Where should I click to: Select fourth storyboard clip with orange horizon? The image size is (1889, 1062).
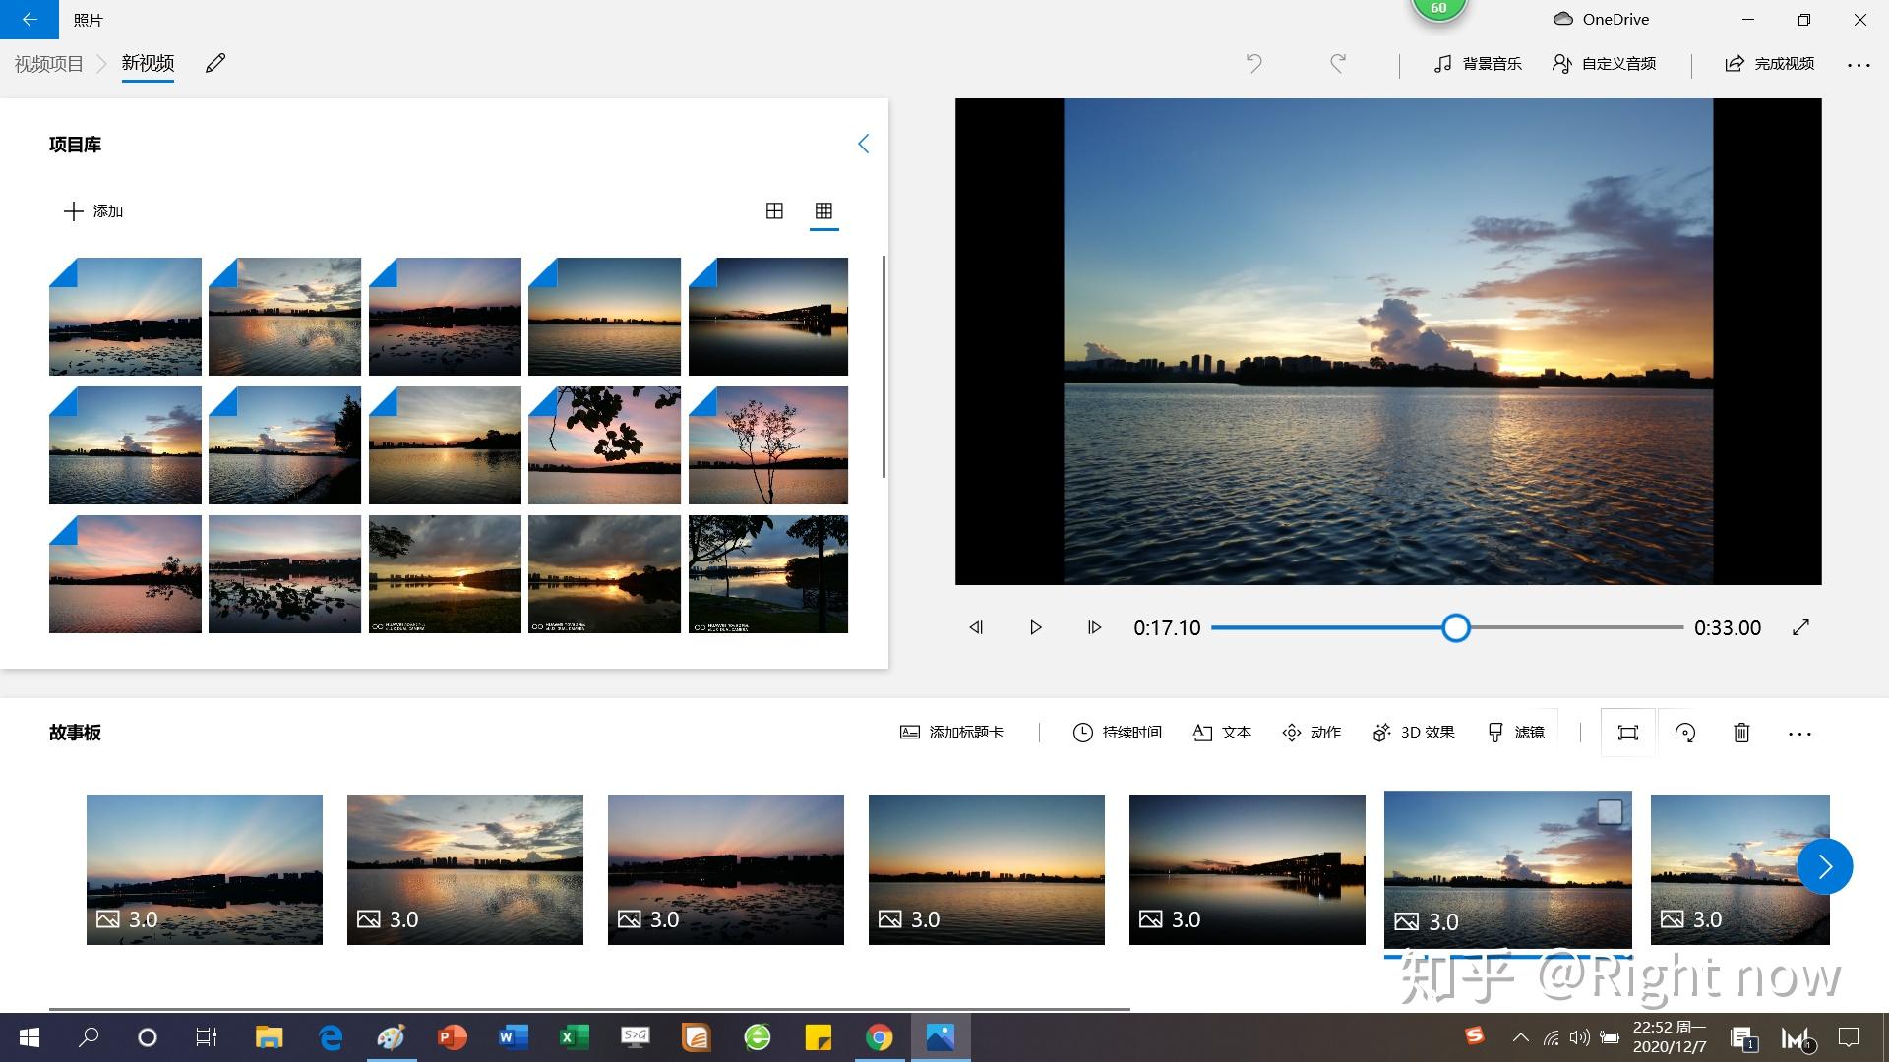(x=987, y=869)
